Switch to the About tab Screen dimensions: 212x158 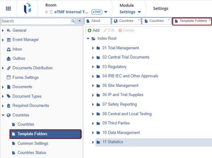(x=95, y=21)
